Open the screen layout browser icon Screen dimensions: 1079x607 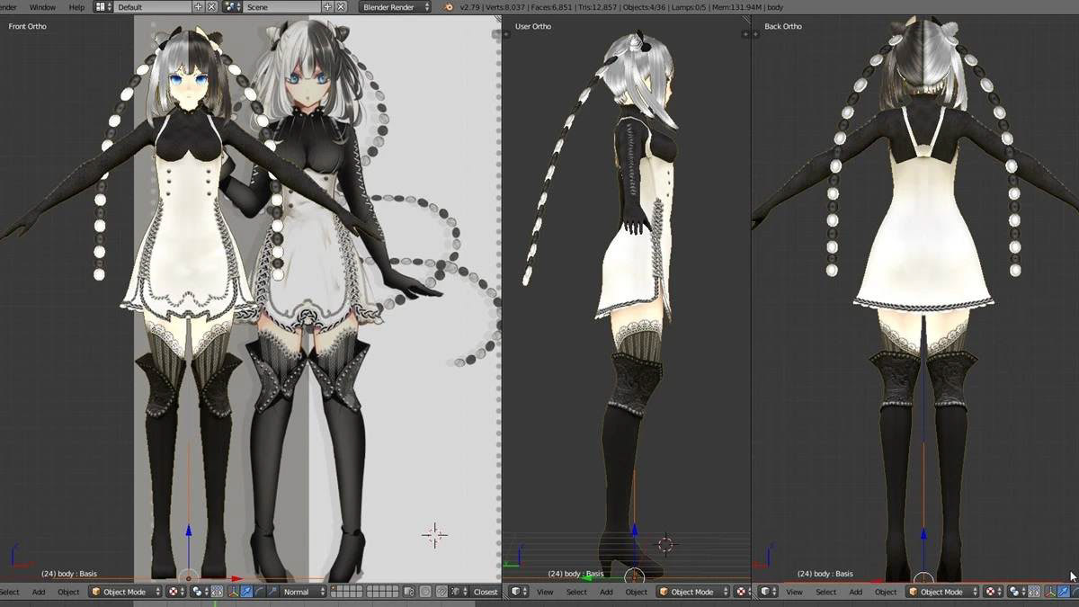pos(102,6)
